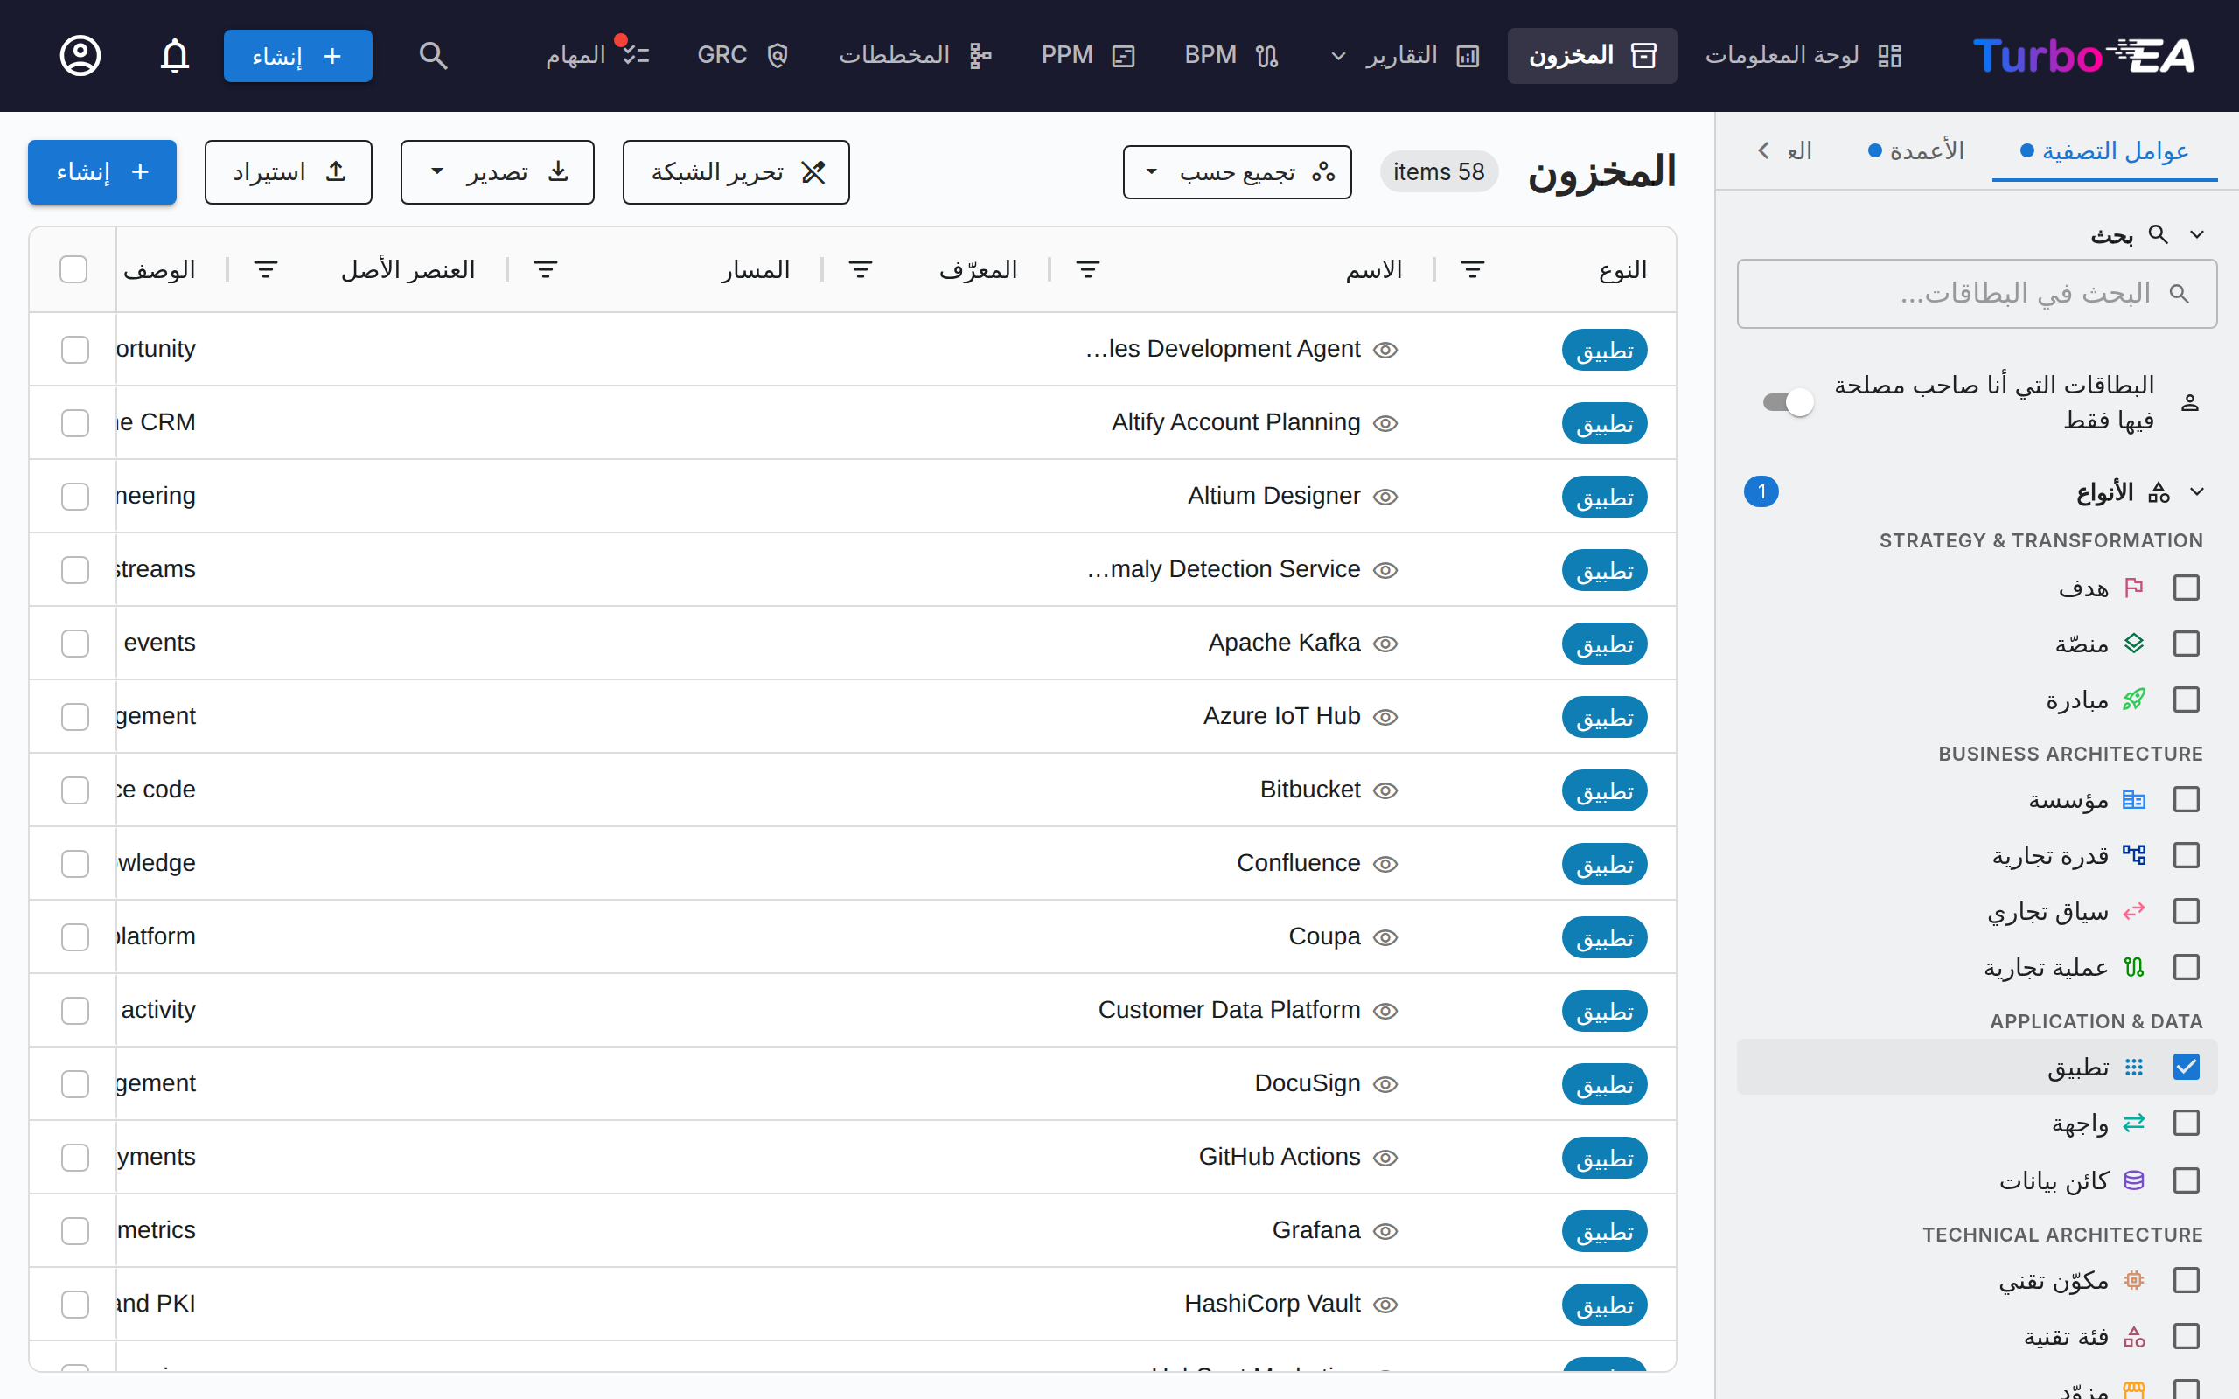Open the تجميع حسب dropdown
Screen dimensions: 2239x1399
click(x=1237, y=172)
